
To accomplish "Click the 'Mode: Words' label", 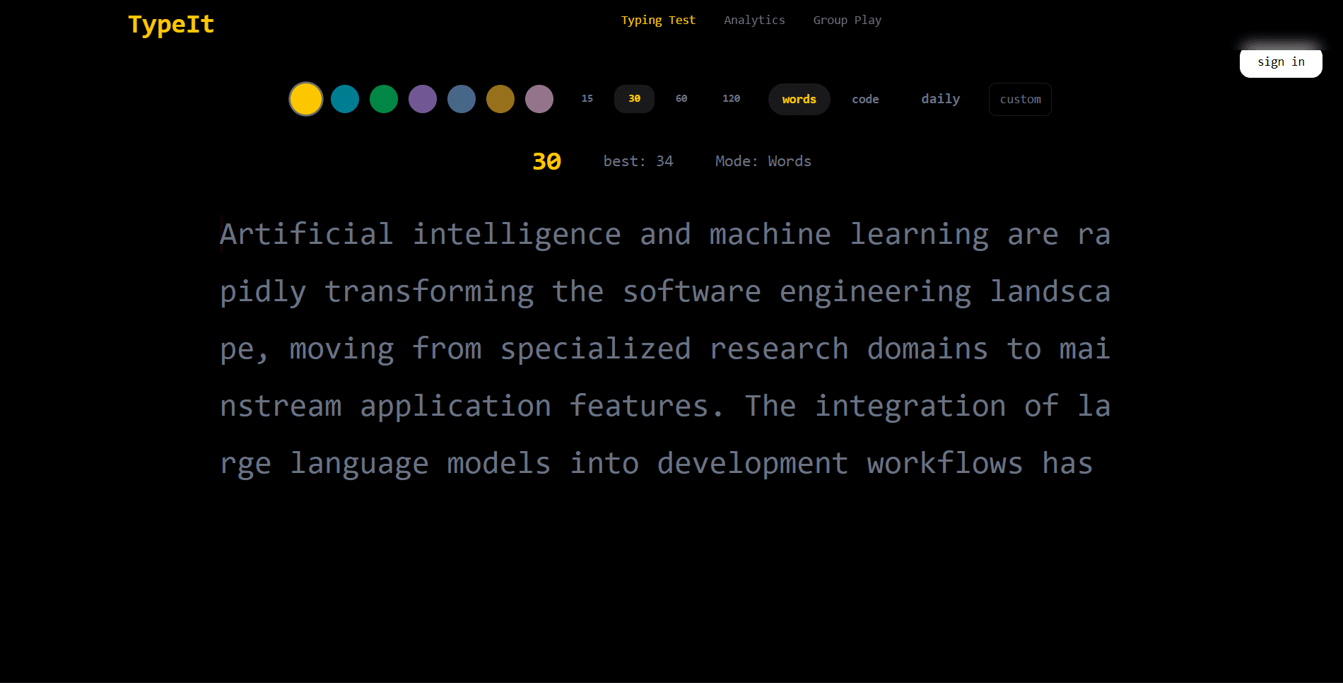I will point(763,161).
